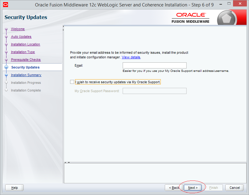Go back with the Back button
The image size is (249, 195).
(x=174, y=188)
